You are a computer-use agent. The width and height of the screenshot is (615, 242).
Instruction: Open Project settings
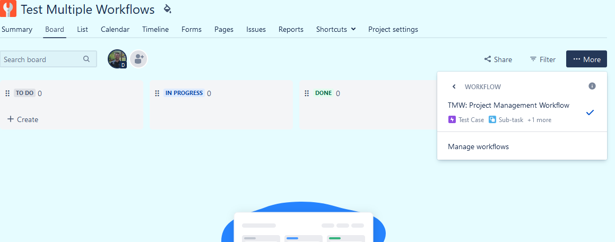393,29
